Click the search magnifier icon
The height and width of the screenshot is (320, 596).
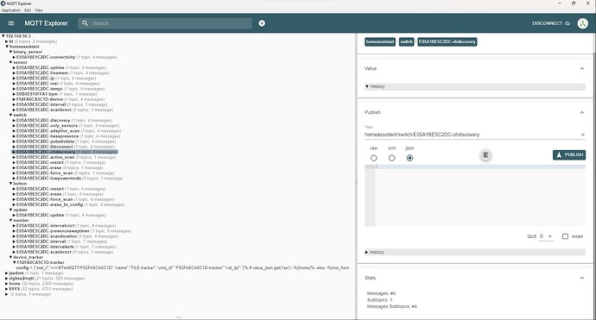pos(85,23)
